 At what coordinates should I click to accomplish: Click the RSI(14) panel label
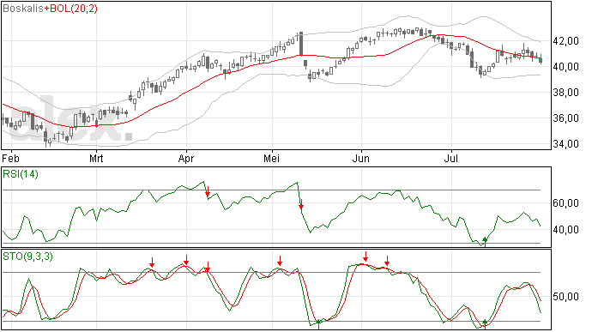[21, 174]
